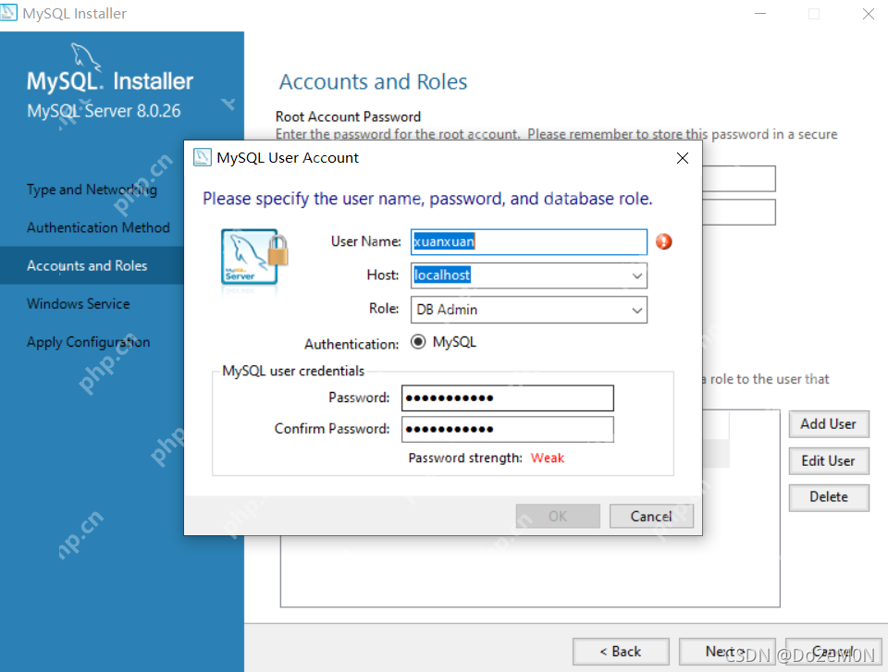The image size is (888, 672).
Task: Click the root password field behind dialog
Action: pyautogui.click(x=739, y=179)
